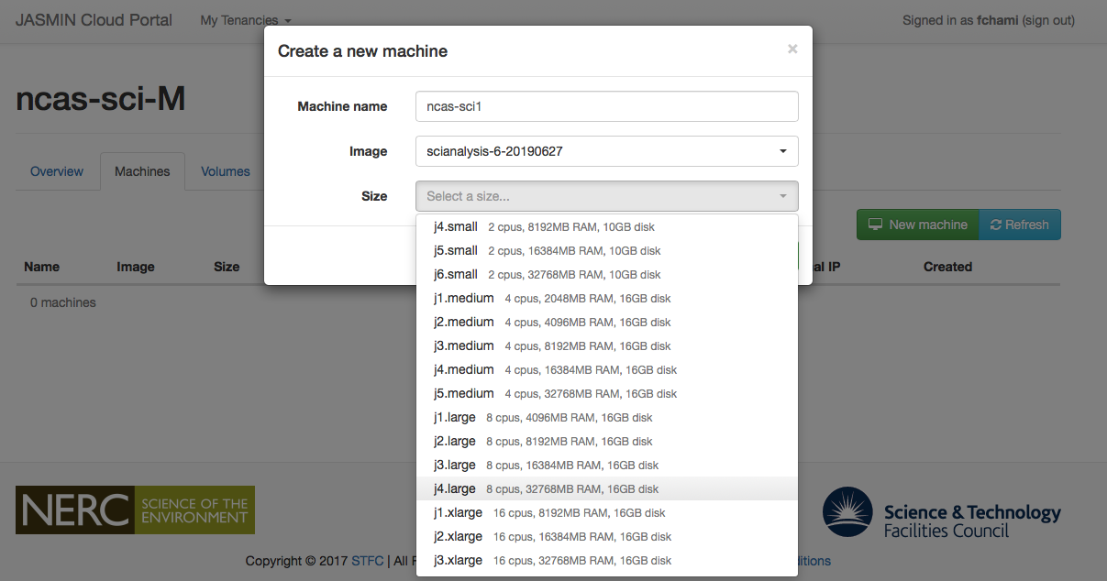Switch to the Volumes tab

pos(225,171)
